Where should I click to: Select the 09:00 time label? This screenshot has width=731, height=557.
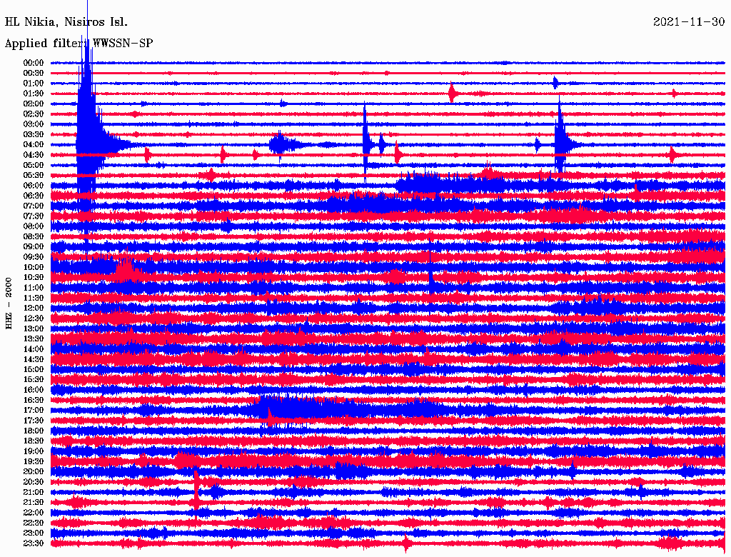click(x=34, y=247)
